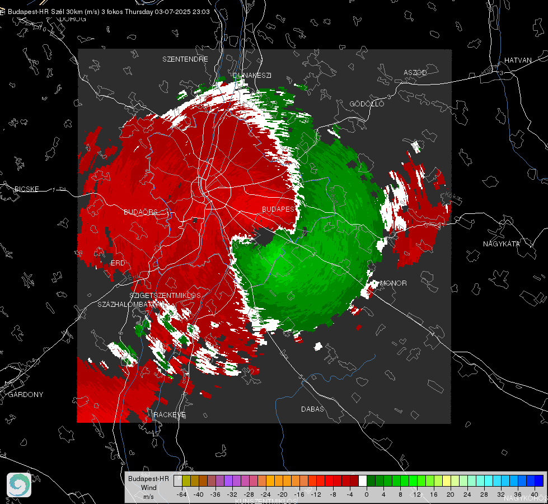Click the ASZOD city label
This screenshot has width=548, height=504.
coord(415,73)
